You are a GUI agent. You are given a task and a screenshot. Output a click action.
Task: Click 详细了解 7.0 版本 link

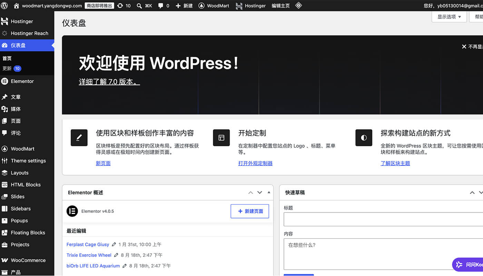(109, 82)
